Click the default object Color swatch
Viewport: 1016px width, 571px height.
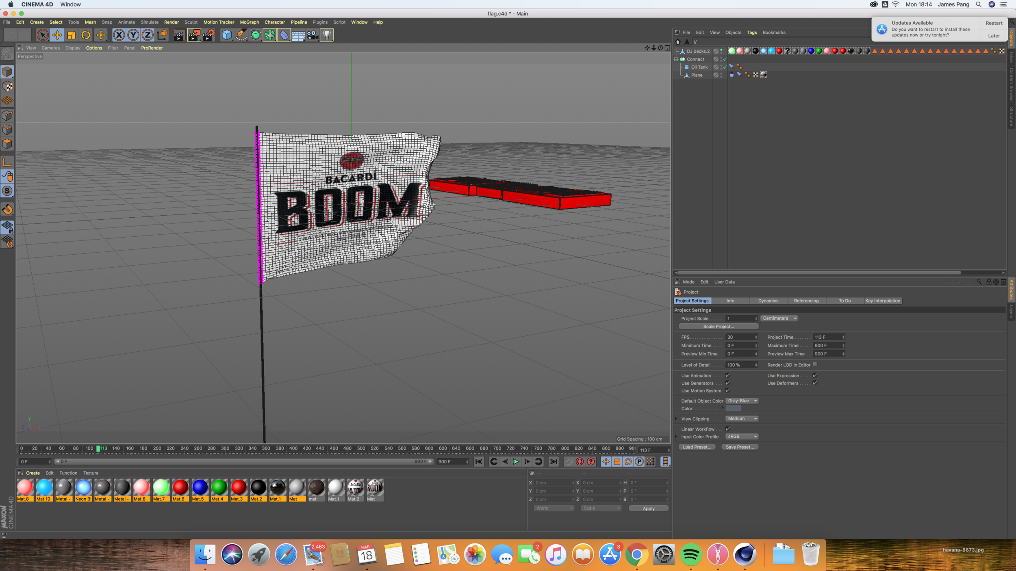click(733, 409)
